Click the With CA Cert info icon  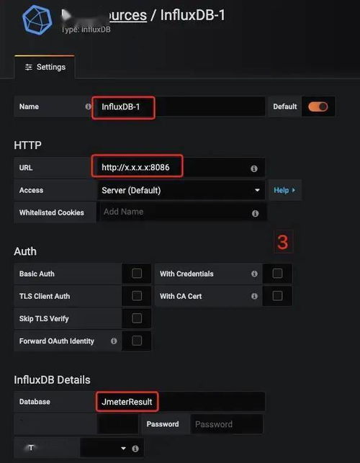coord(254,296)
